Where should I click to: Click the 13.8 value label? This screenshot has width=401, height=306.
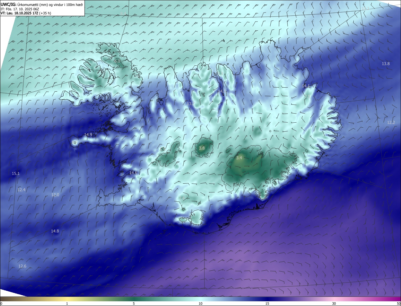[x=386, y=64]
